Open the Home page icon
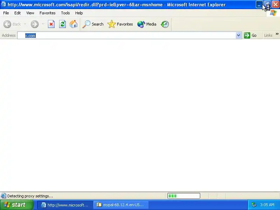Image resolution: width=280 pixels, height=210 pixels. (73, 24)
